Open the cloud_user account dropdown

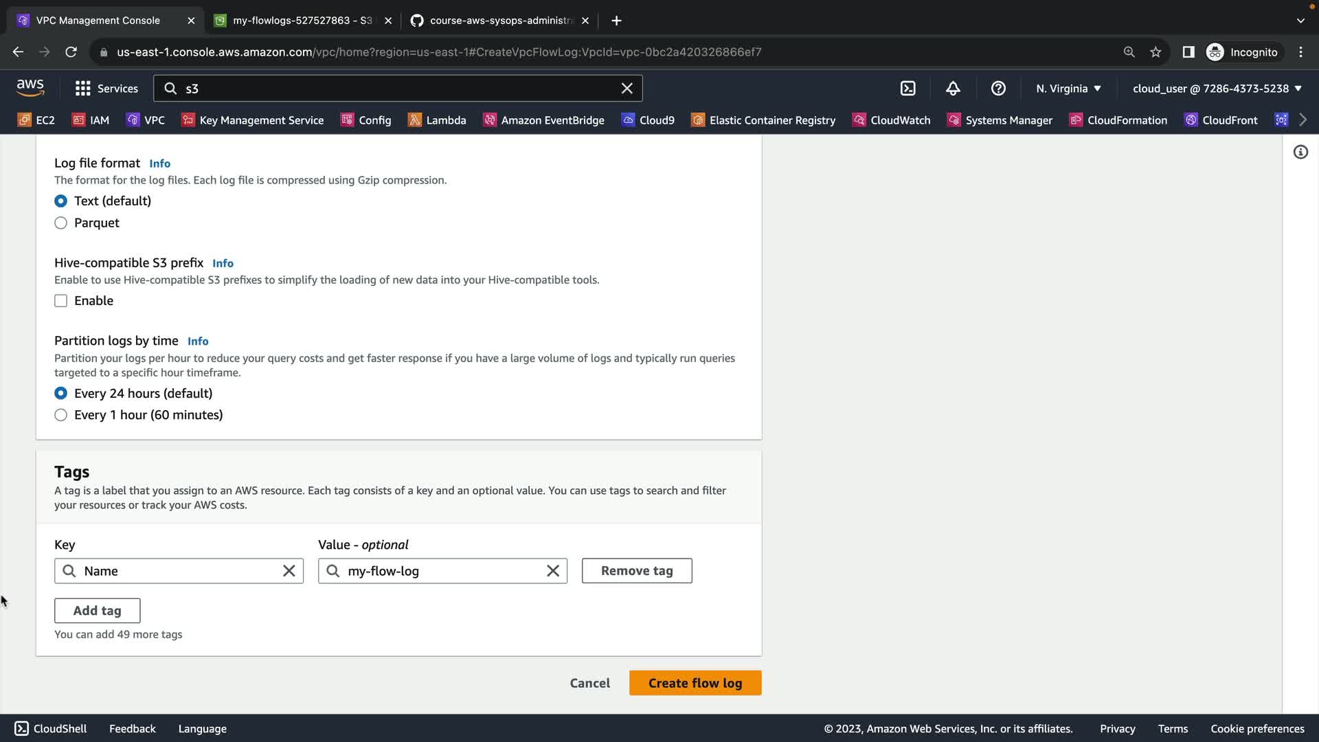click(x=1217, y=89)
